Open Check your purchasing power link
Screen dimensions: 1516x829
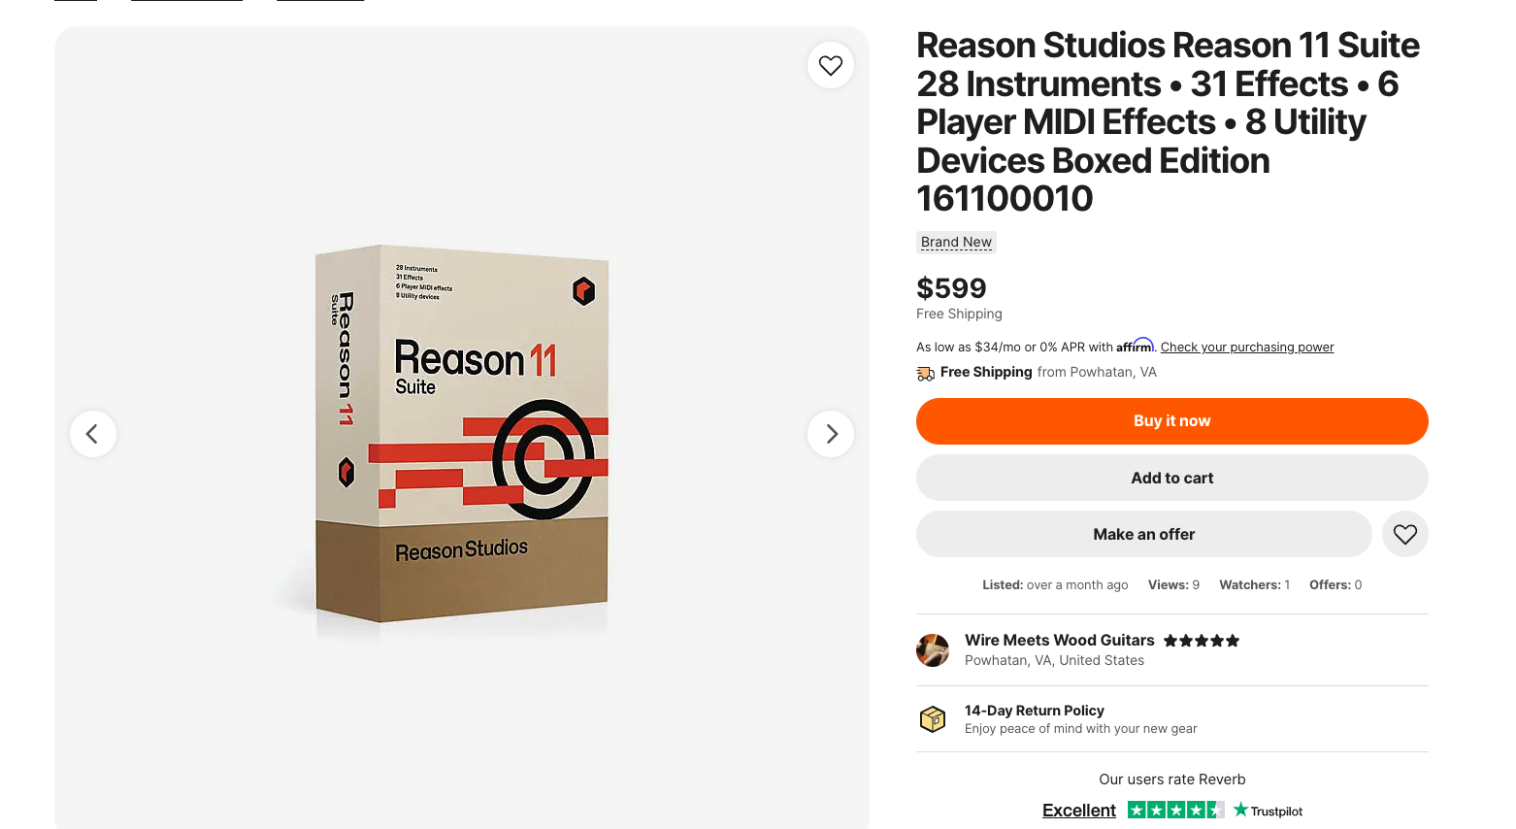click(1246, 348)
